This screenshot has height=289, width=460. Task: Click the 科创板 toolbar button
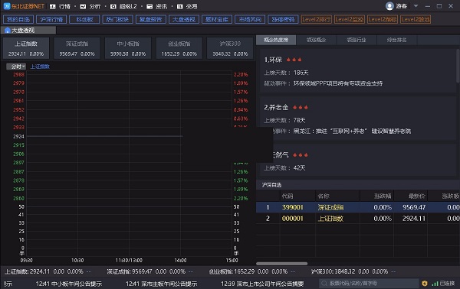(84, 19)
